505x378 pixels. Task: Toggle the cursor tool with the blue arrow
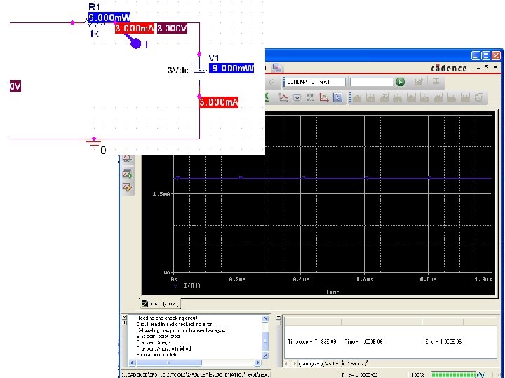tap(337, 97)
